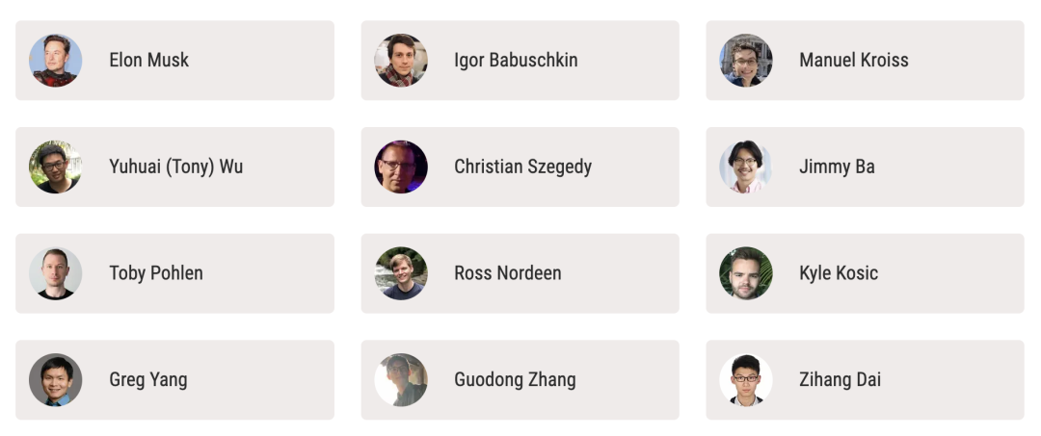Open the avatar beside Christian Szegedy
The height and width of the screenshot is (436, 1041).
[401, 167]
